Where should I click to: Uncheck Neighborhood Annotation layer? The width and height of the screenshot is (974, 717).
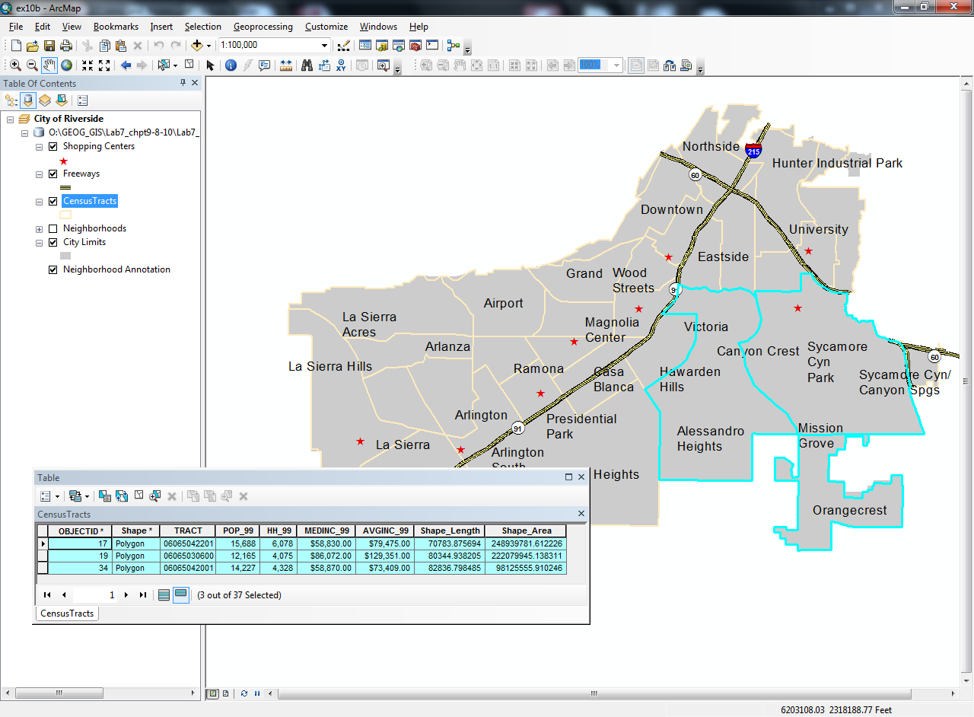point(53,269)
